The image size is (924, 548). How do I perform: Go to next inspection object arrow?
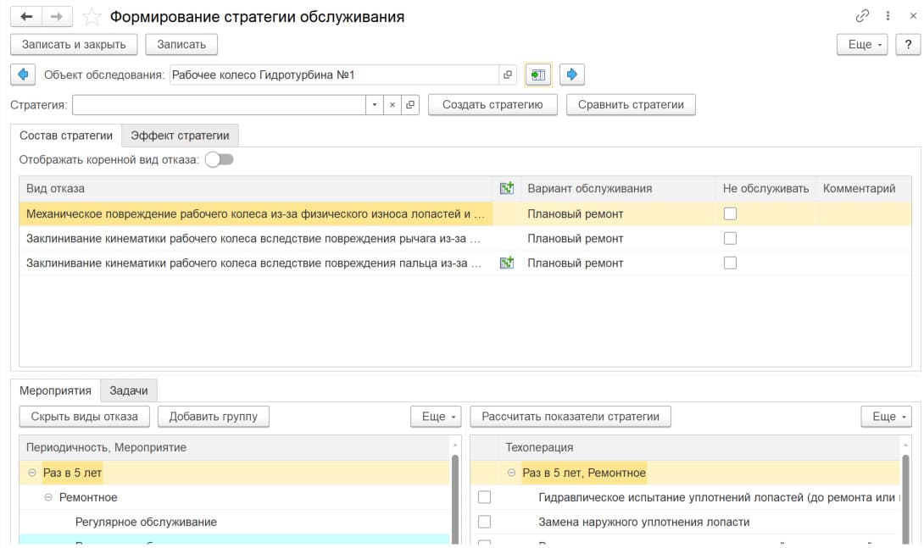point(571,75)
